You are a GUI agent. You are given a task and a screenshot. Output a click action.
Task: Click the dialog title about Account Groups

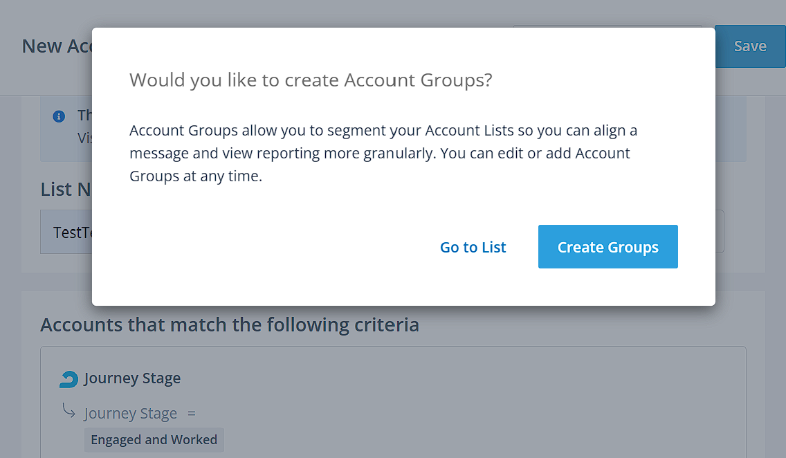(311, 80)
